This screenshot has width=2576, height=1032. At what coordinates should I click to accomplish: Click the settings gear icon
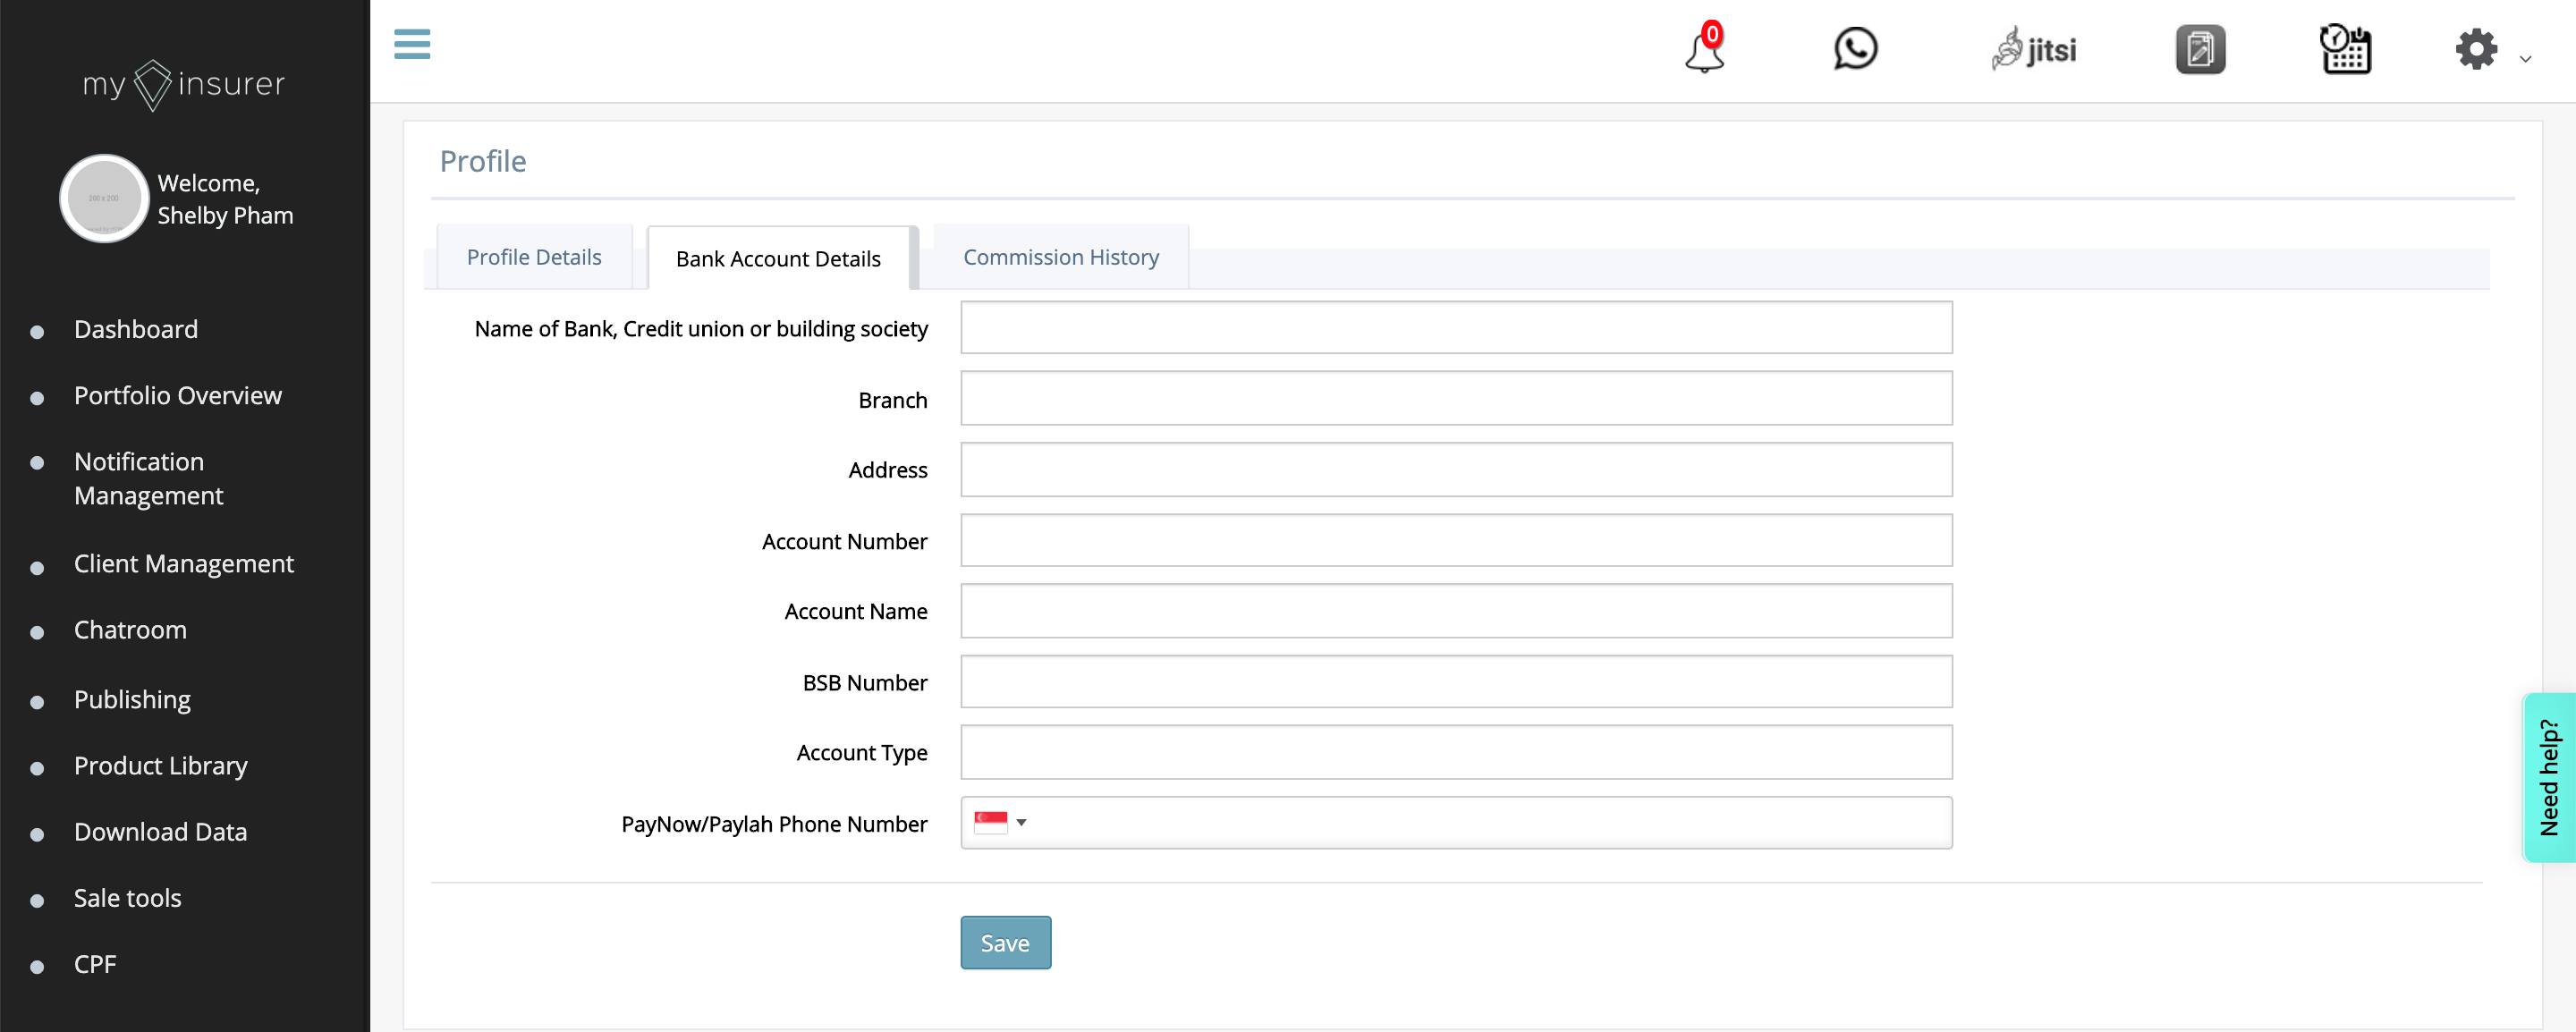tap(2476, 49)
